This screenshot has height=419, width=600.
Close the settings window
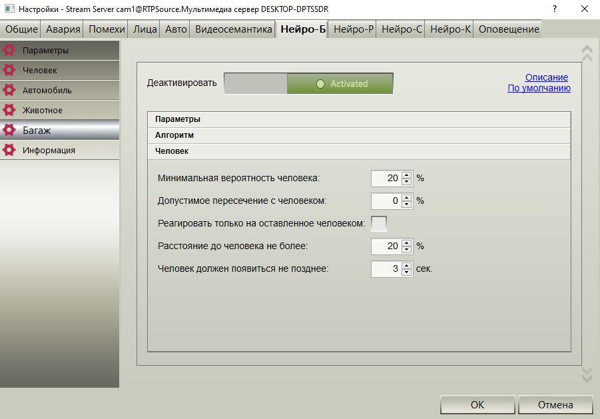[584, 9]
